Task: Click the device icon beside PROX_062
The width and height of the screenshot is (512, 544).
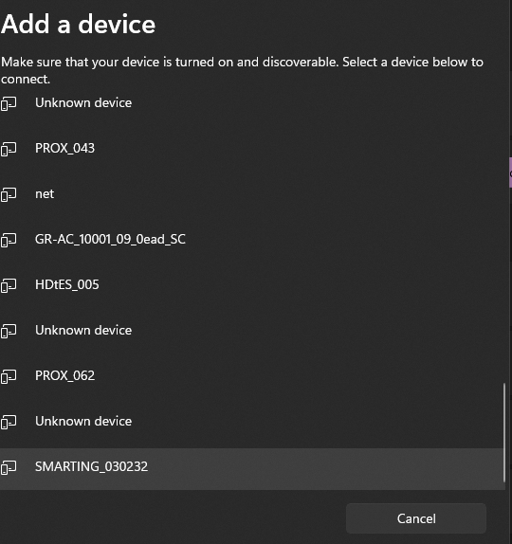Action: click(x=9, y=376)
